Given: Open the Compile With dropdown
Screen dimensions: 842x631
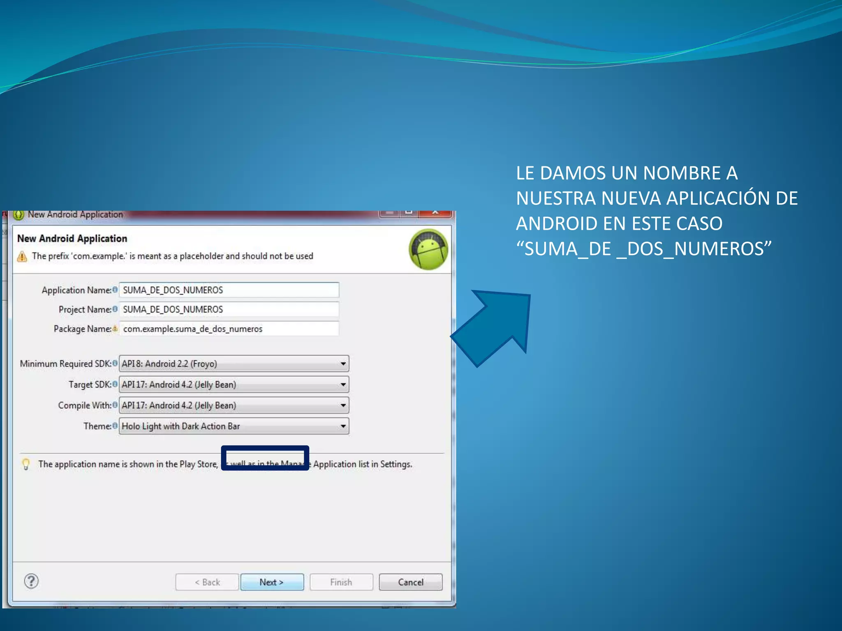Looking at the screenshot, I should [x=342, y=405].
